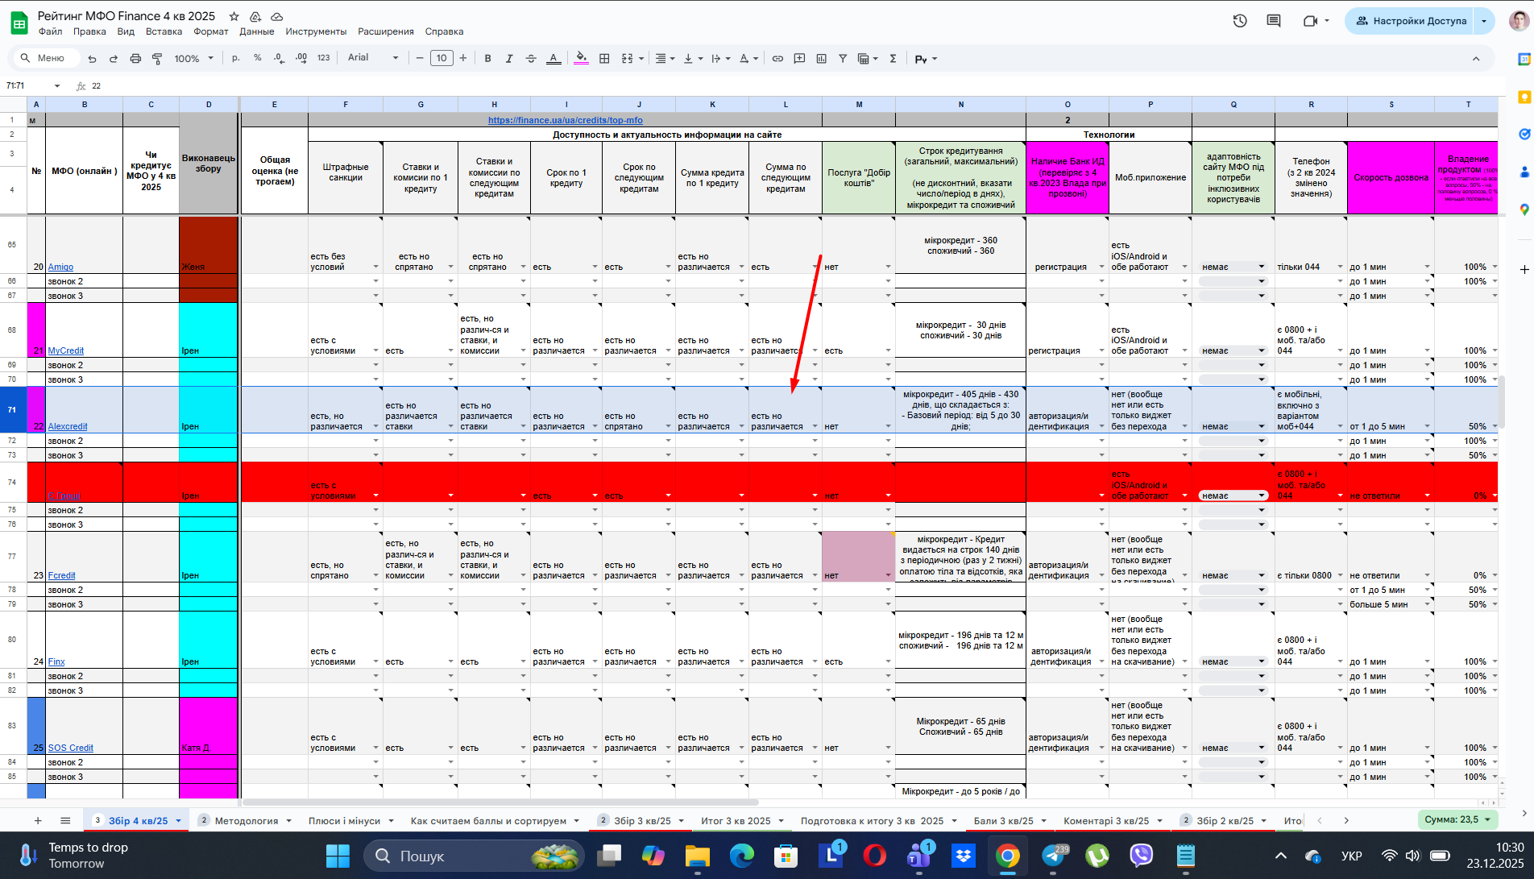Undo the last action in toolbar
1534x879 pixels.
click(92, 59)
